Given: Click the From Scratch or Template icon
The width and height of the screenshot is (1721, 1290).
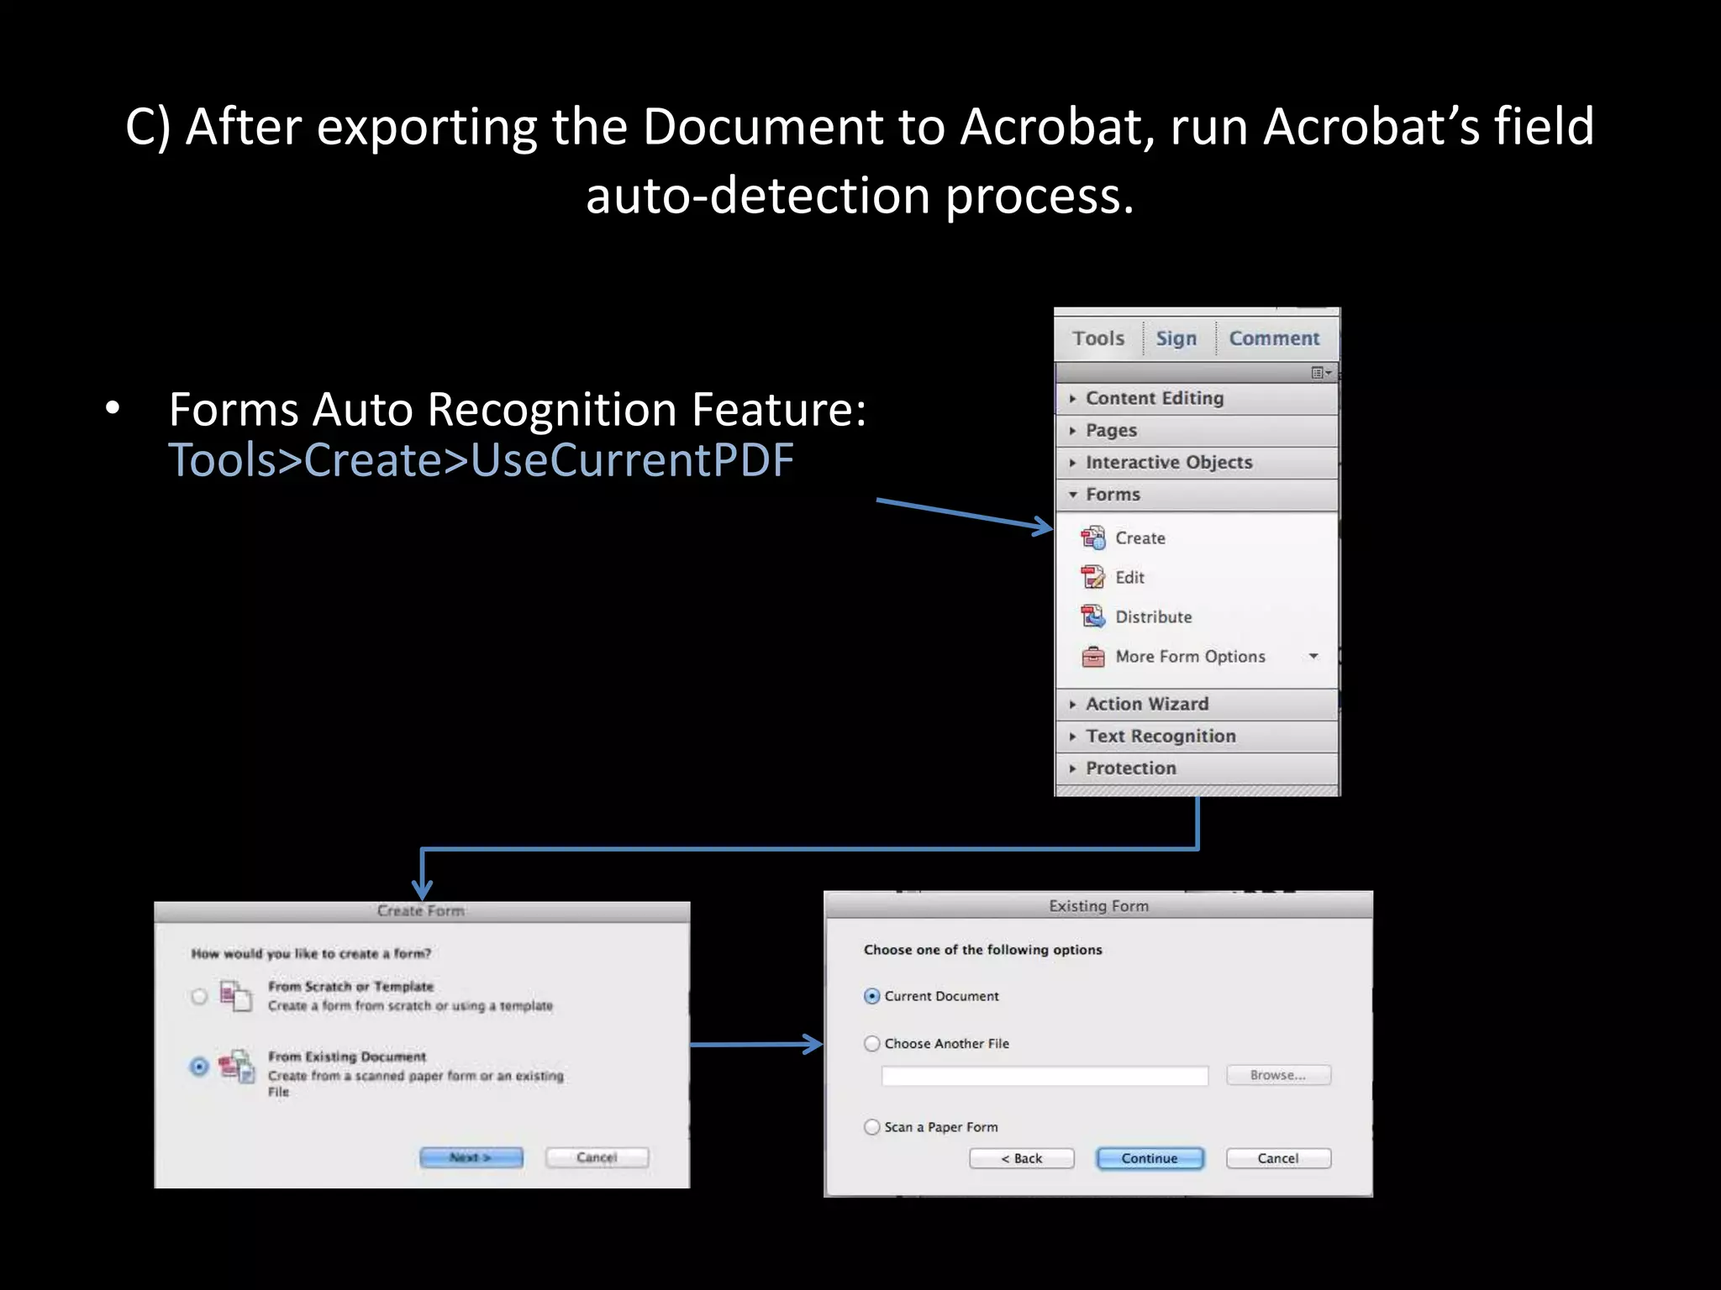Looking at the screenshot, I should coord(235,996).
